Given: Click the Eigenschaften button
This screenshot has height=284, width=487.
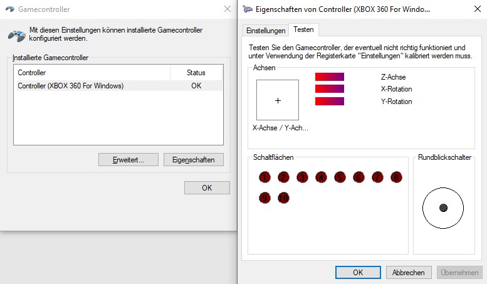Looking at the screenshot, I should pyautogui.click(x=194, y=160).
